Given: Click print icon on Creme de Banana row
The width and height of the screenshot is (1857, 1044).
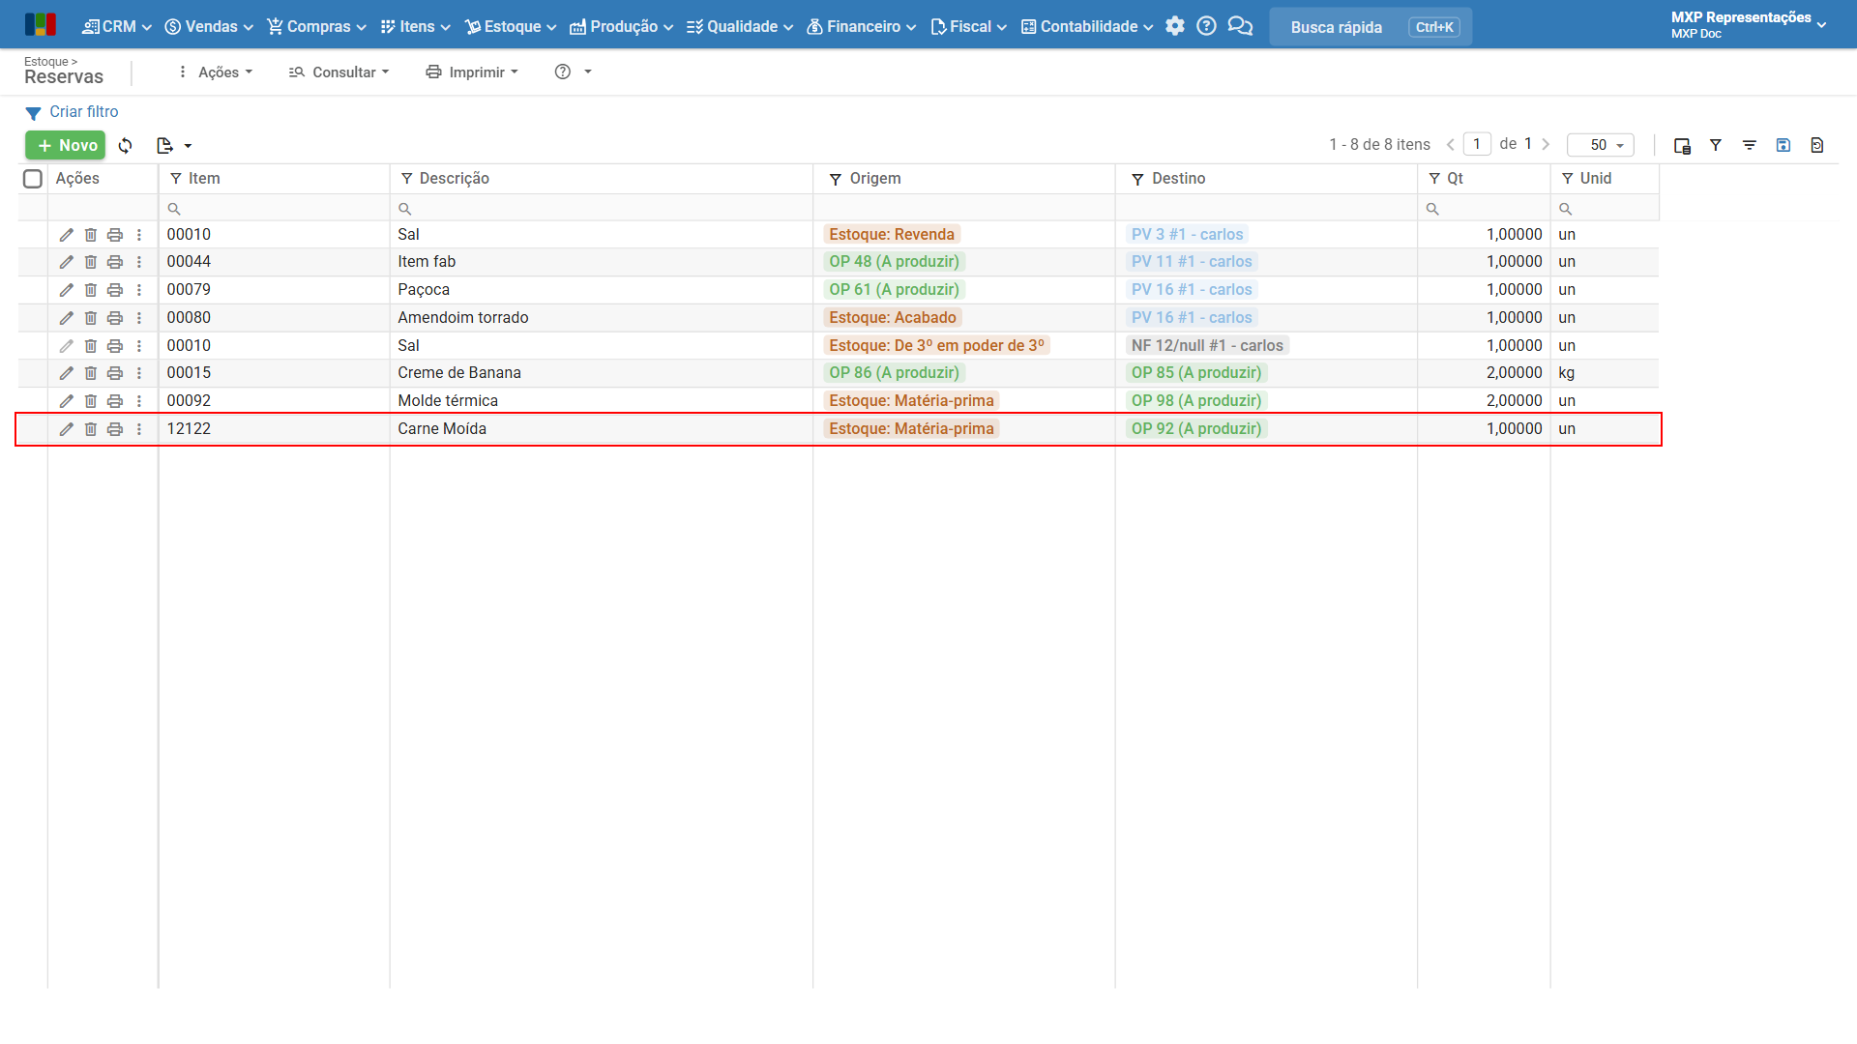Looking at the screenshot, I should pyautogui.click(x=115, y=373).
